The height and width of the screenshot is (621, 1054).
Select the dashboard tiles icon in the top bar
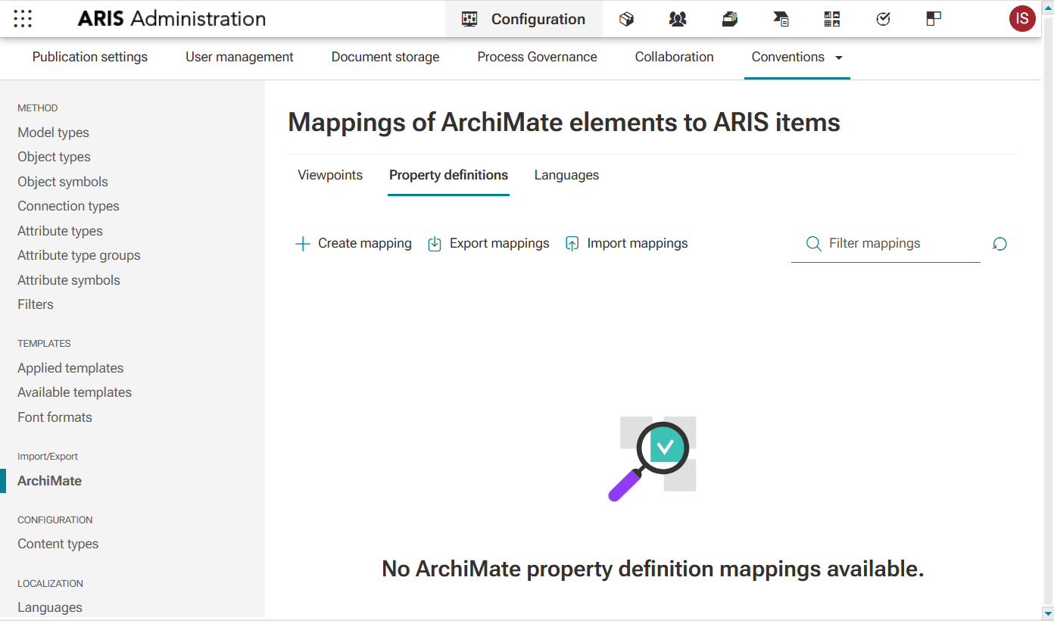point(831,19)
